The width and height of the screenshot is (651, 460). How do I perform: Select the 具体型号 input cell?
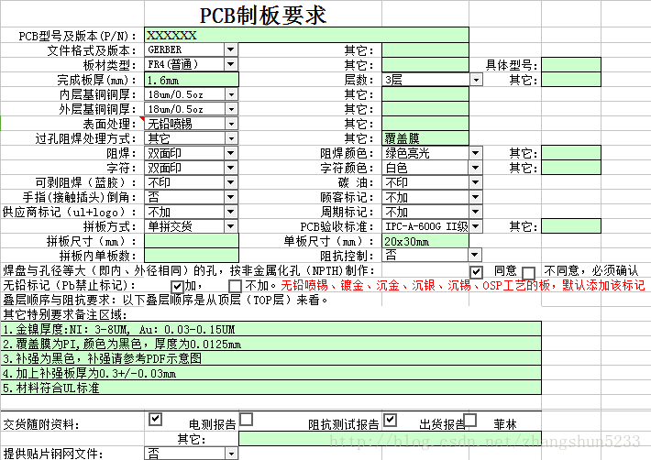coord(571,65)
